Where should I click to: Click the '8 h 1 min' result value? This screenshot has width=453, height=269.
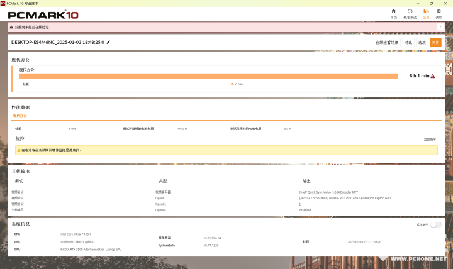(x=419, y=75)
